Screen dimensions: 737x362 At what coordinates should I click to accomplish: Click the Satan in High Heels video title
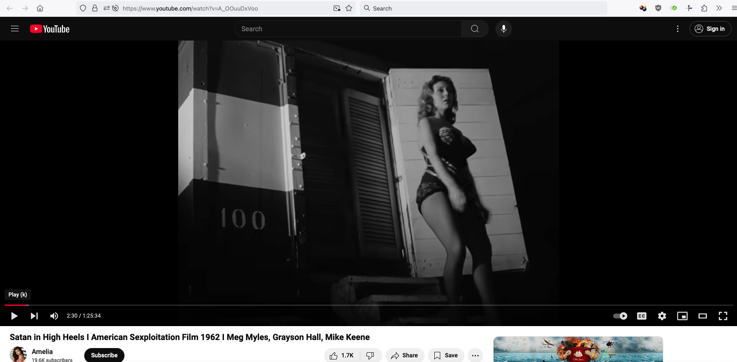click(x=190, y=337)
